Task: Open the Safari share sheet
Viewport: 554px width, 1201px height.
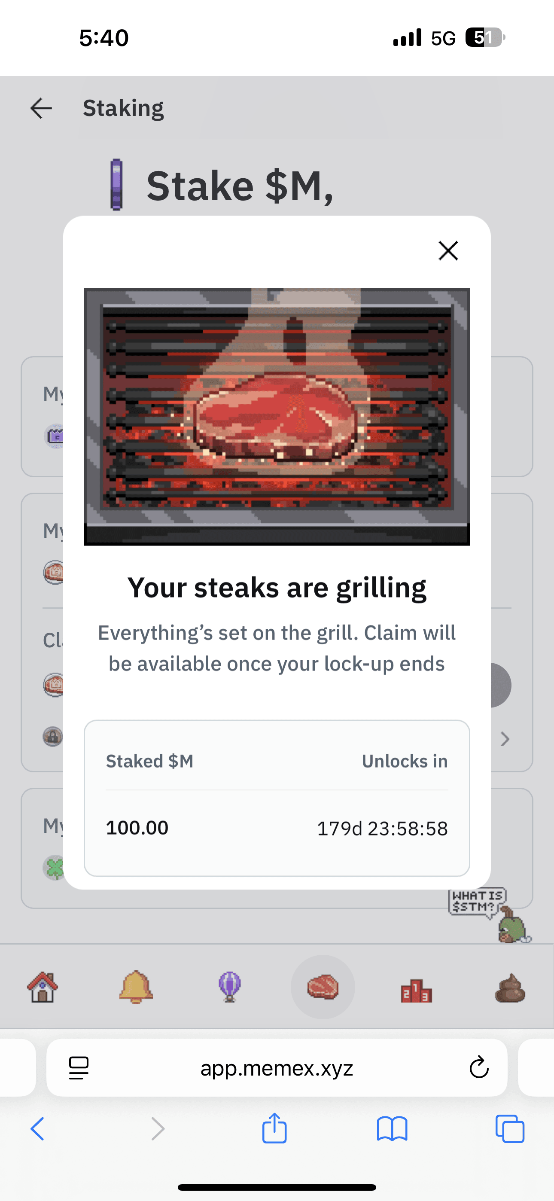Action: (x=274, y=1128)
